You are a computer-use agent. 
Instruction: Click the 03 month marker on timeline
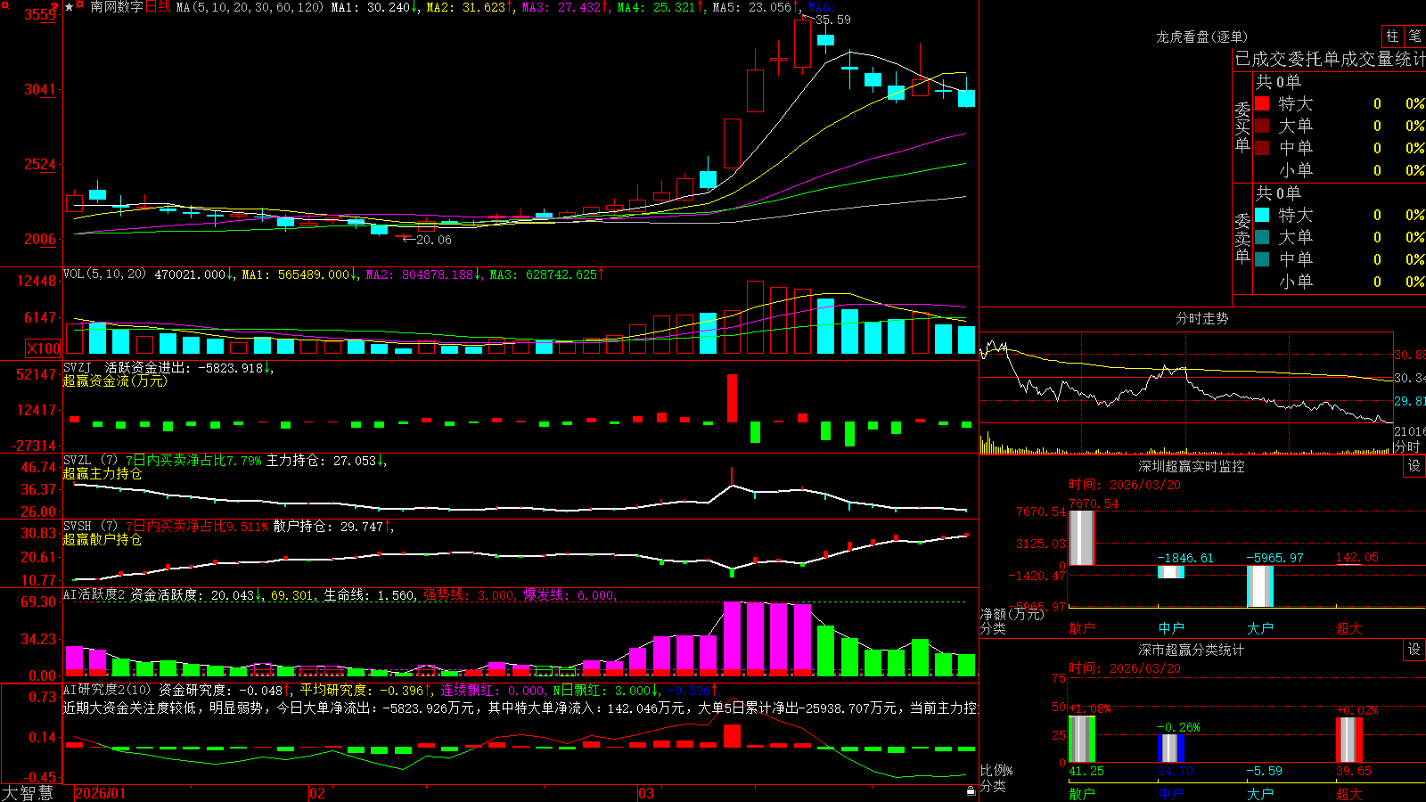646,793
